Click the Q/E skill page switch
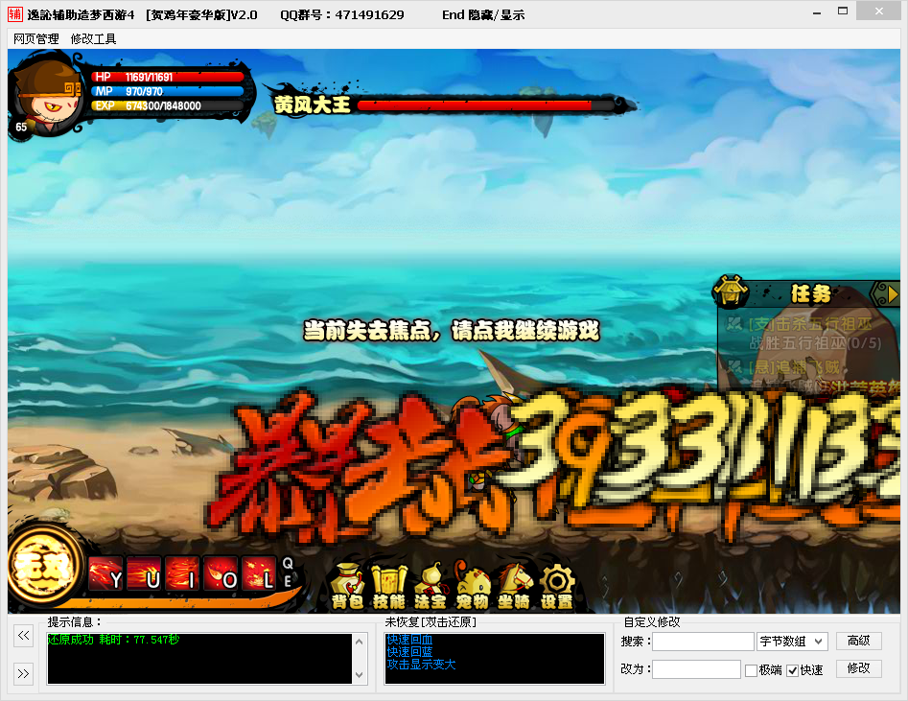908x701 pixels. click(x=288, y=572)
